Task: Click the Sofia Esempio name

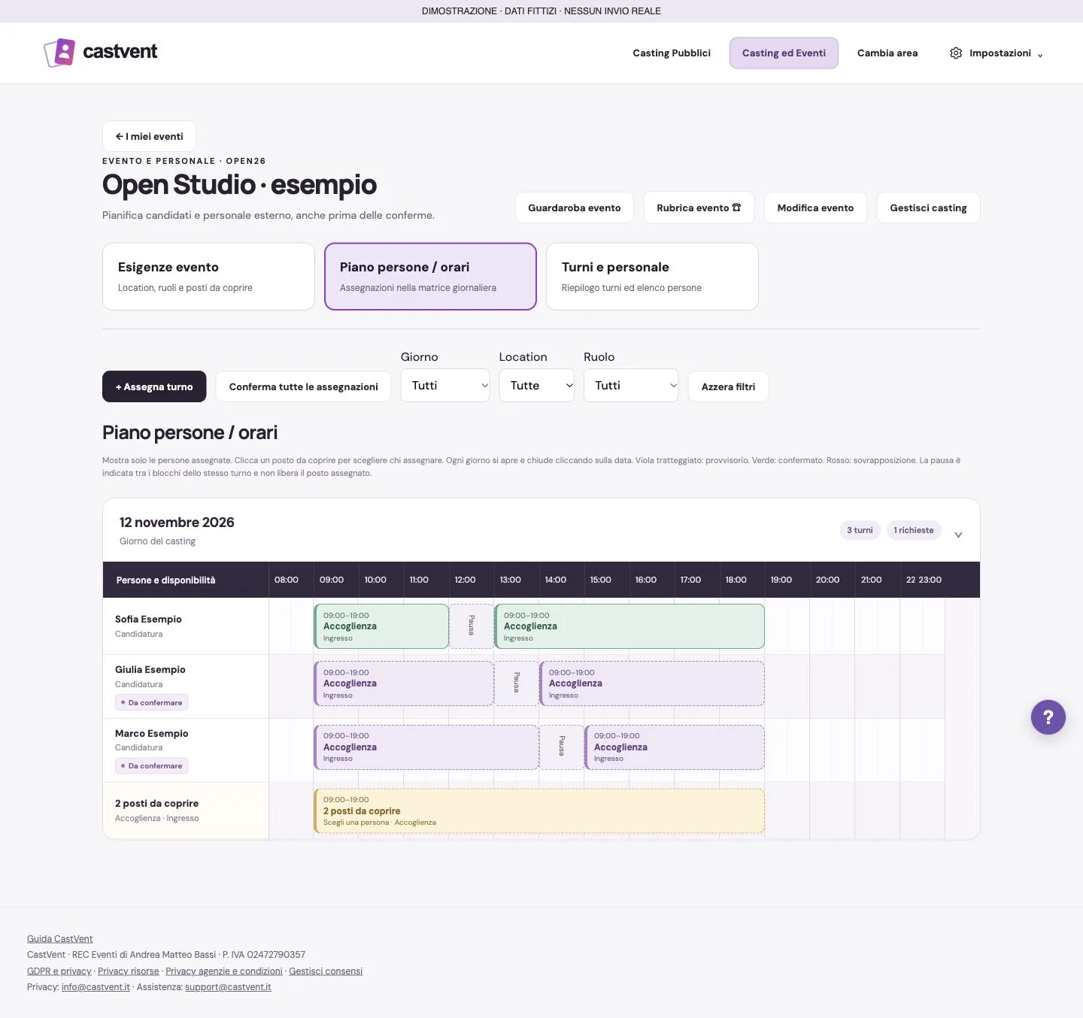Action: coord(148,619)
